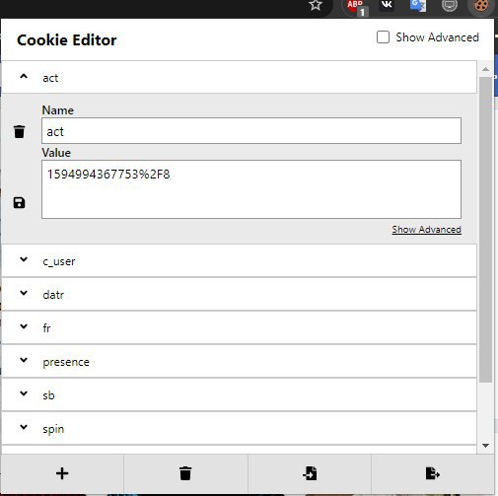Click the cookie list scrollbar thumb

click(x=485, y=230)
